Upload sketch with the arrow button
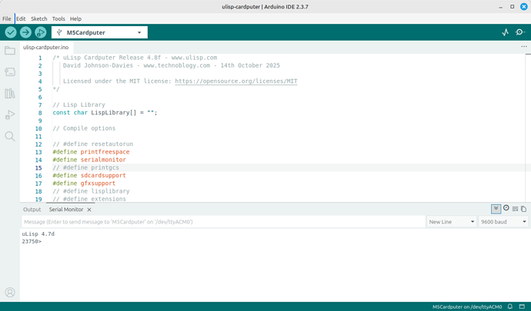Viewport: 531px width, 311px height. 25,32
